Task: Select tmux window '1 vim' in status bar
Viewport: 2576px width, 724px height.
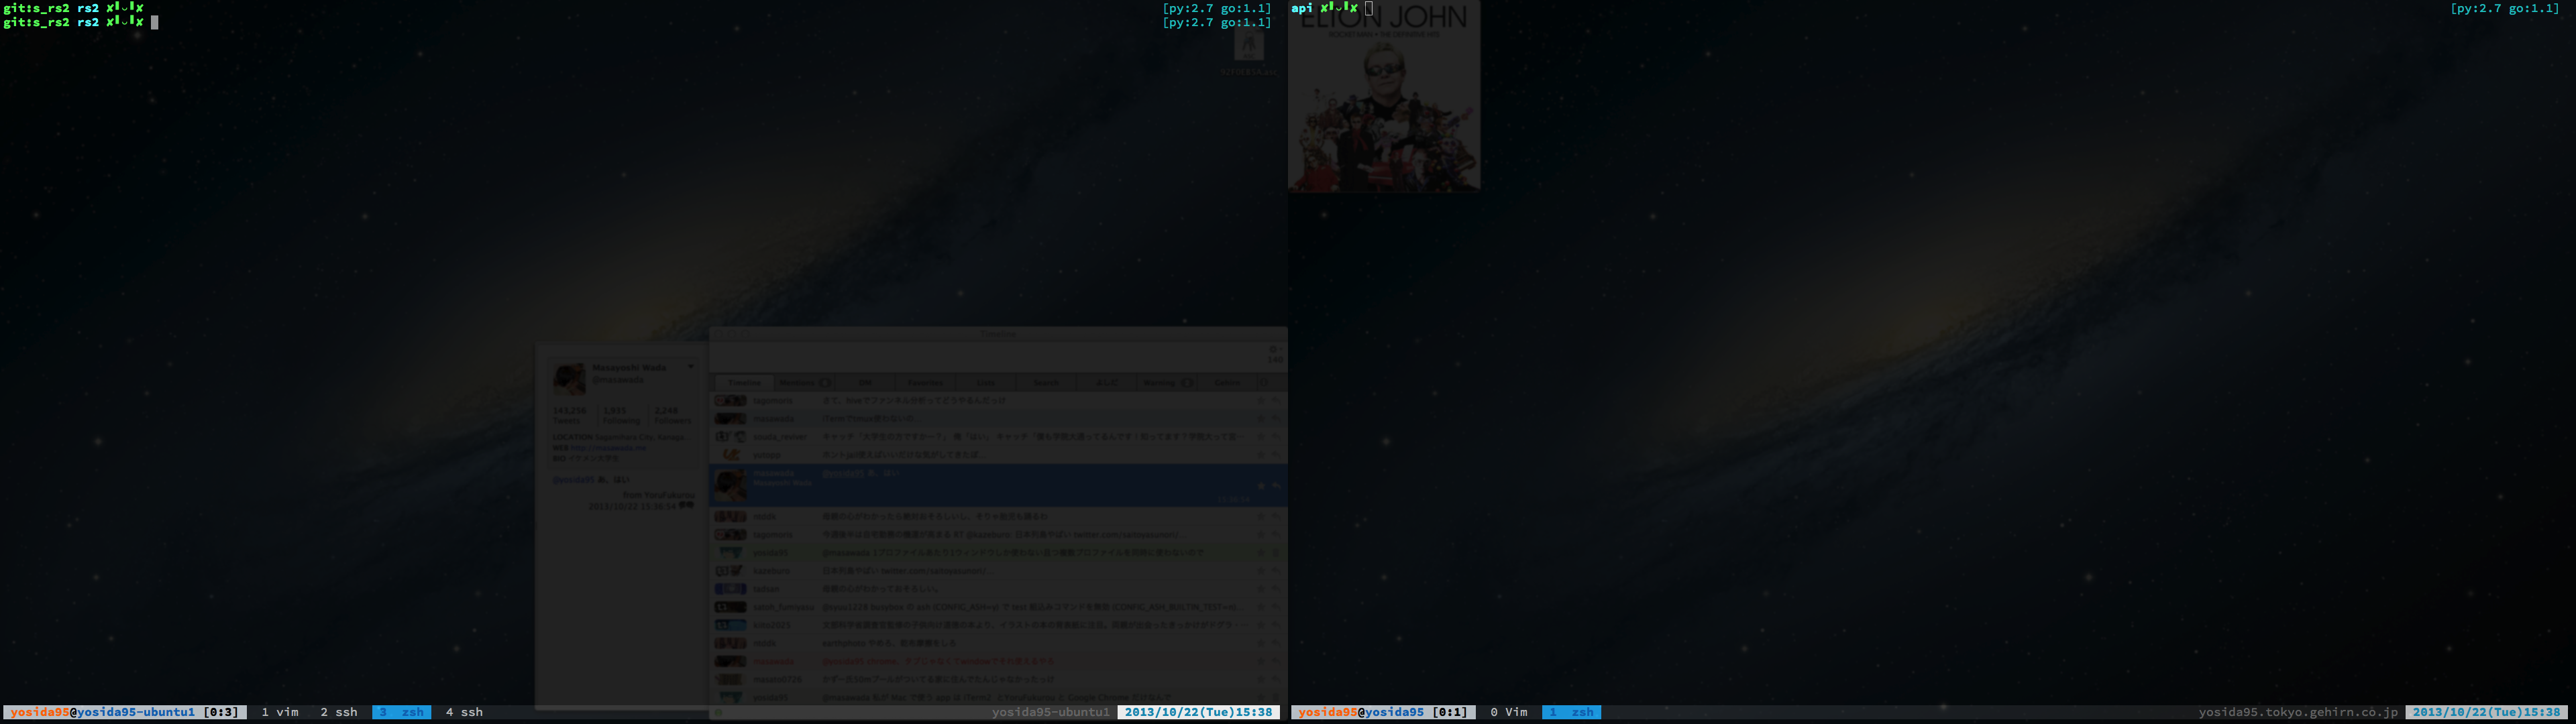Action: [280, 712]
